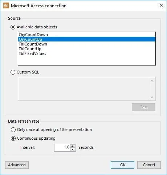This screenshot has height=175, width=167.
Task: Select TblCountUp in the data objects list
Action: pos(87,49)
